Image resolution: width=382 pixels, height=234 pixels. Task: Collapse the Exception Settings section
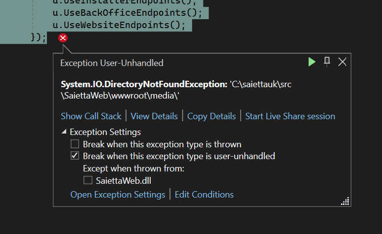(x=64, y=132)
